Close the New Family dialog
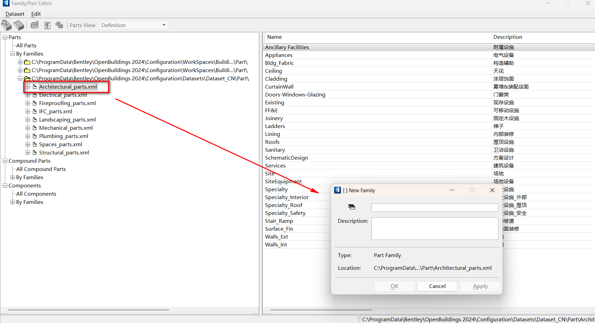Screen dimensions: 595x323 pos(492,190)
